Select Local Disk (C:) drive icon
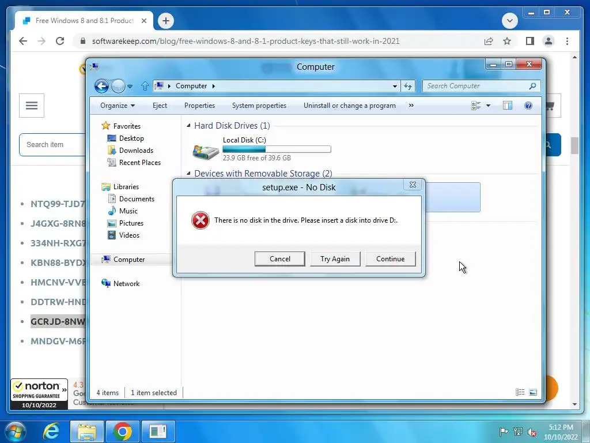 tap(206, 152)
